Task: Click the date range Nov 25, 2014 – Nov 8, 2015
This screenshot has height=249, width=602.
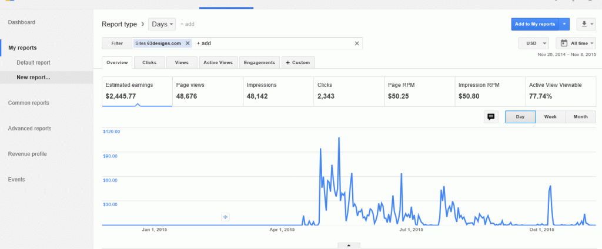Action: pyautogui.click(x=567, y=55)
